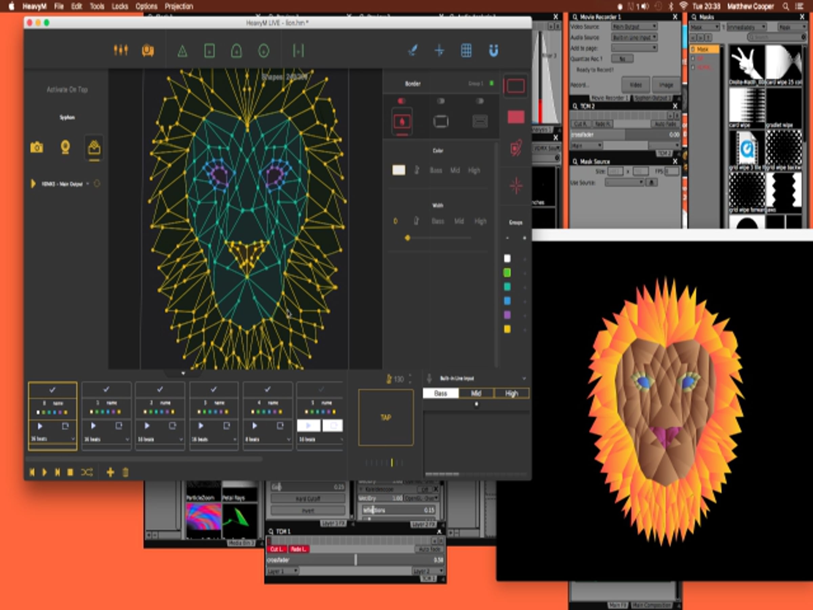Click the Video record button
The height and width of the screenshot is (610, 813).
pyautogui.click(x=635, y=85)
